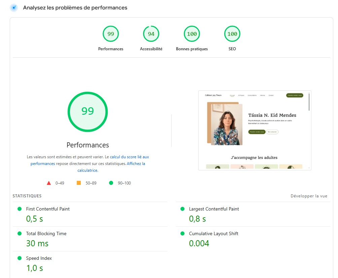
Task: Click the orange 50–89 legend square
Action: coord(79,183)
